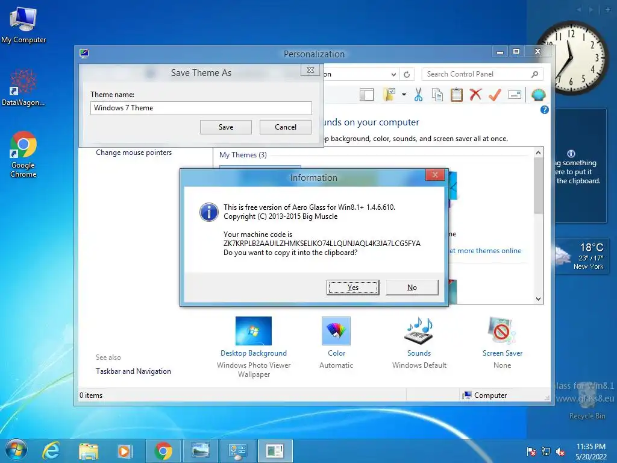This screenshot has width=617, height=463.
Task: Click the 0 items status text
Action: pyautogui.click(x=91, y=395)
